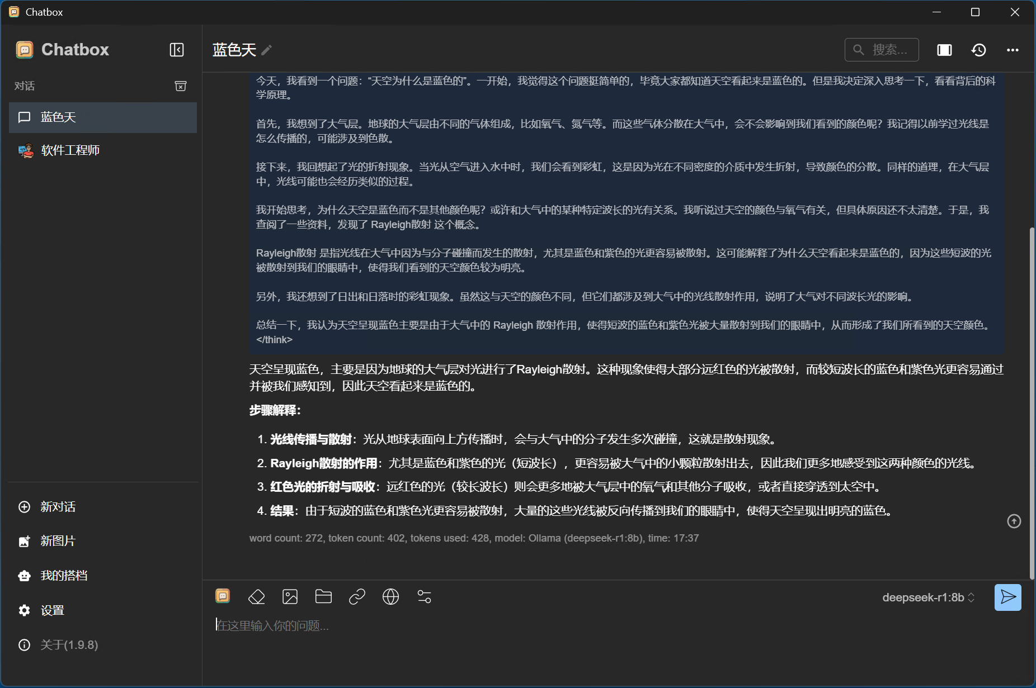Open the three-dot more options menu

(x=1013, y=50)
